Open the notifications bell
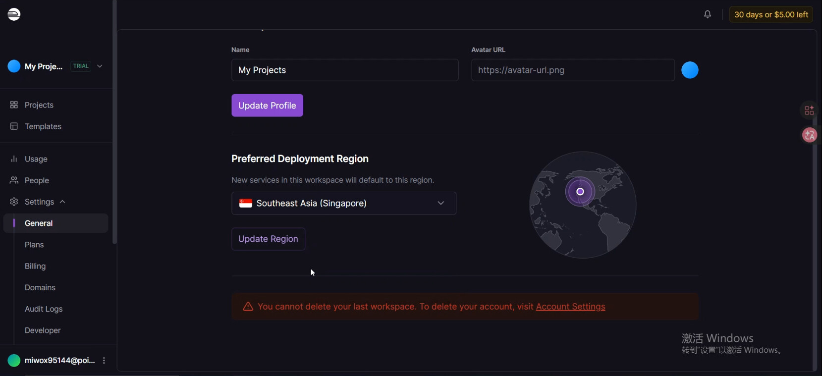822x376 pixels. (708, 14)
